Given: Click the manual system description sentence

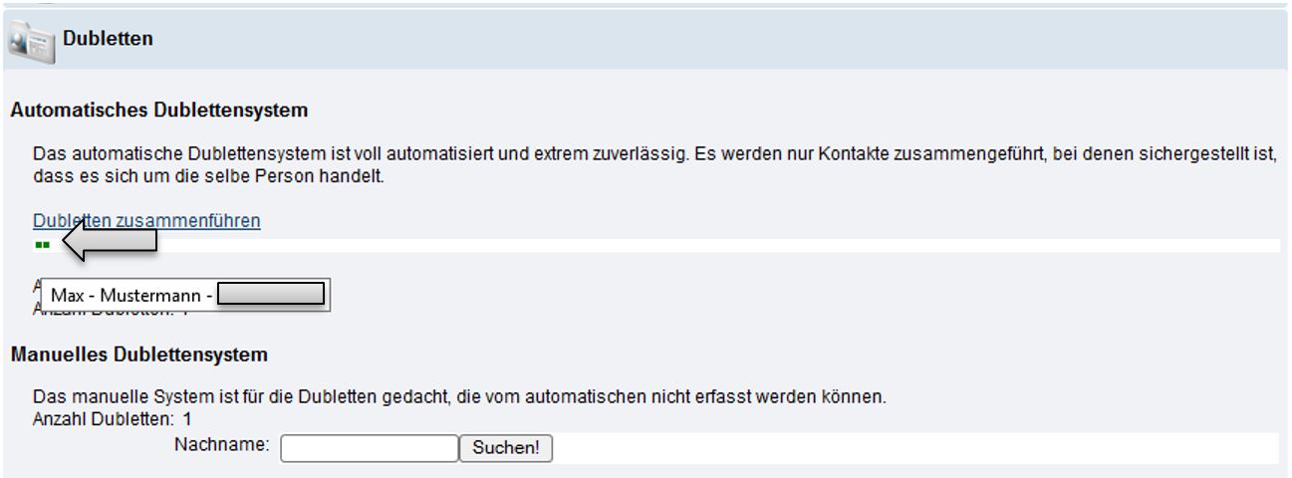Looking at the screenshot, I should [x=458, y=397].
